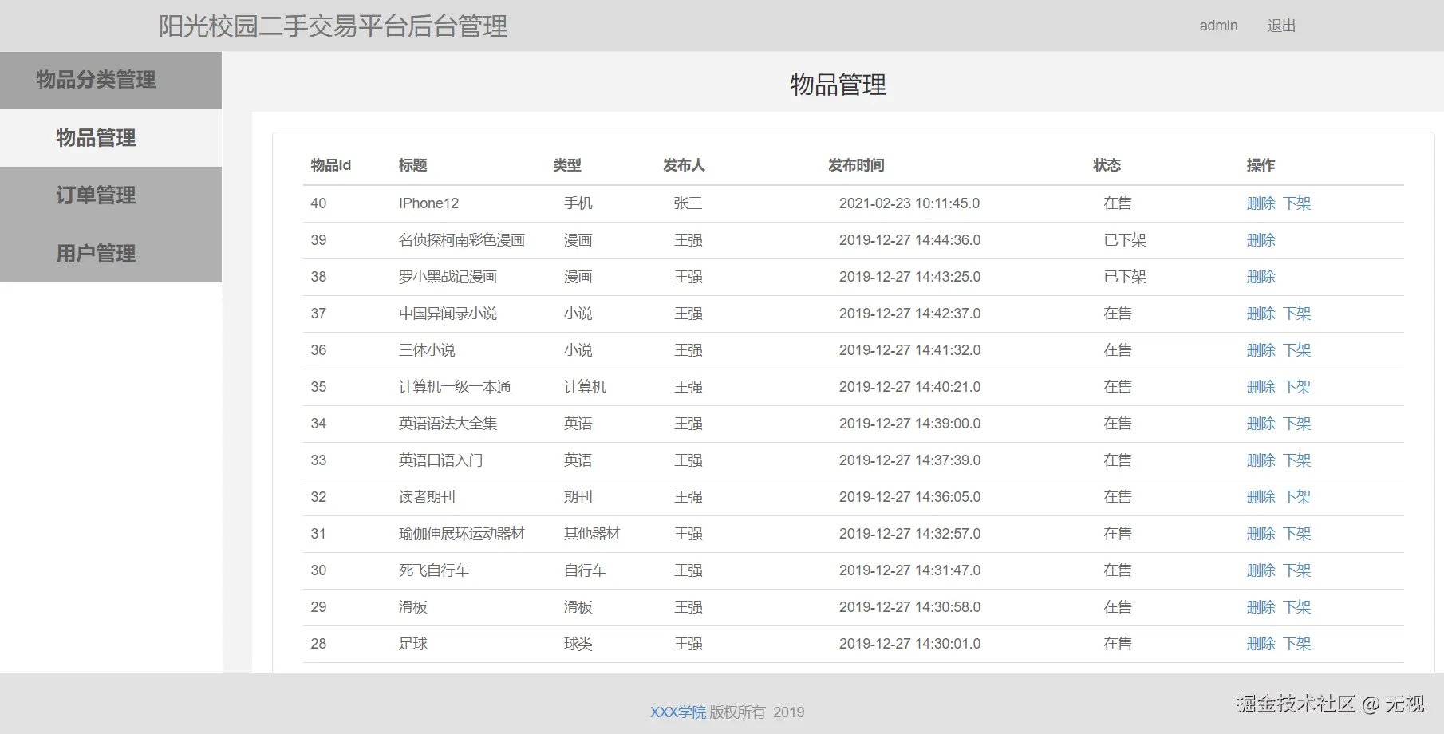Click the 手机 type cell
Screen dimensions: 1444x734
click(578, 203)
